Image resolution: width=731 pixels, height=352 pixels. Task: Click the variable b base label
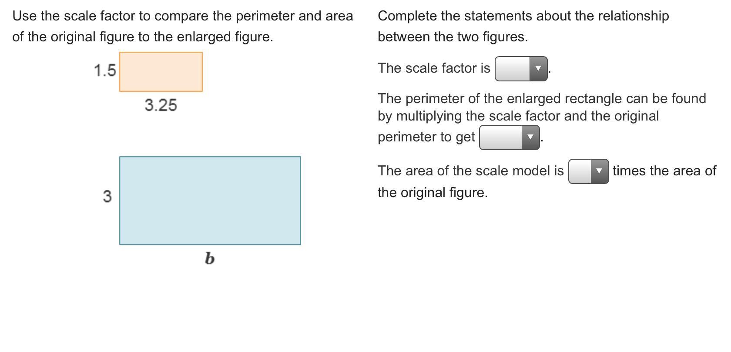coord(209,259)
